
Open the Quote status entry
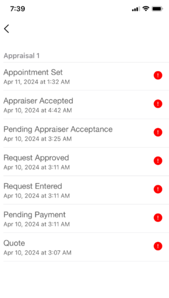pos(86,247)
